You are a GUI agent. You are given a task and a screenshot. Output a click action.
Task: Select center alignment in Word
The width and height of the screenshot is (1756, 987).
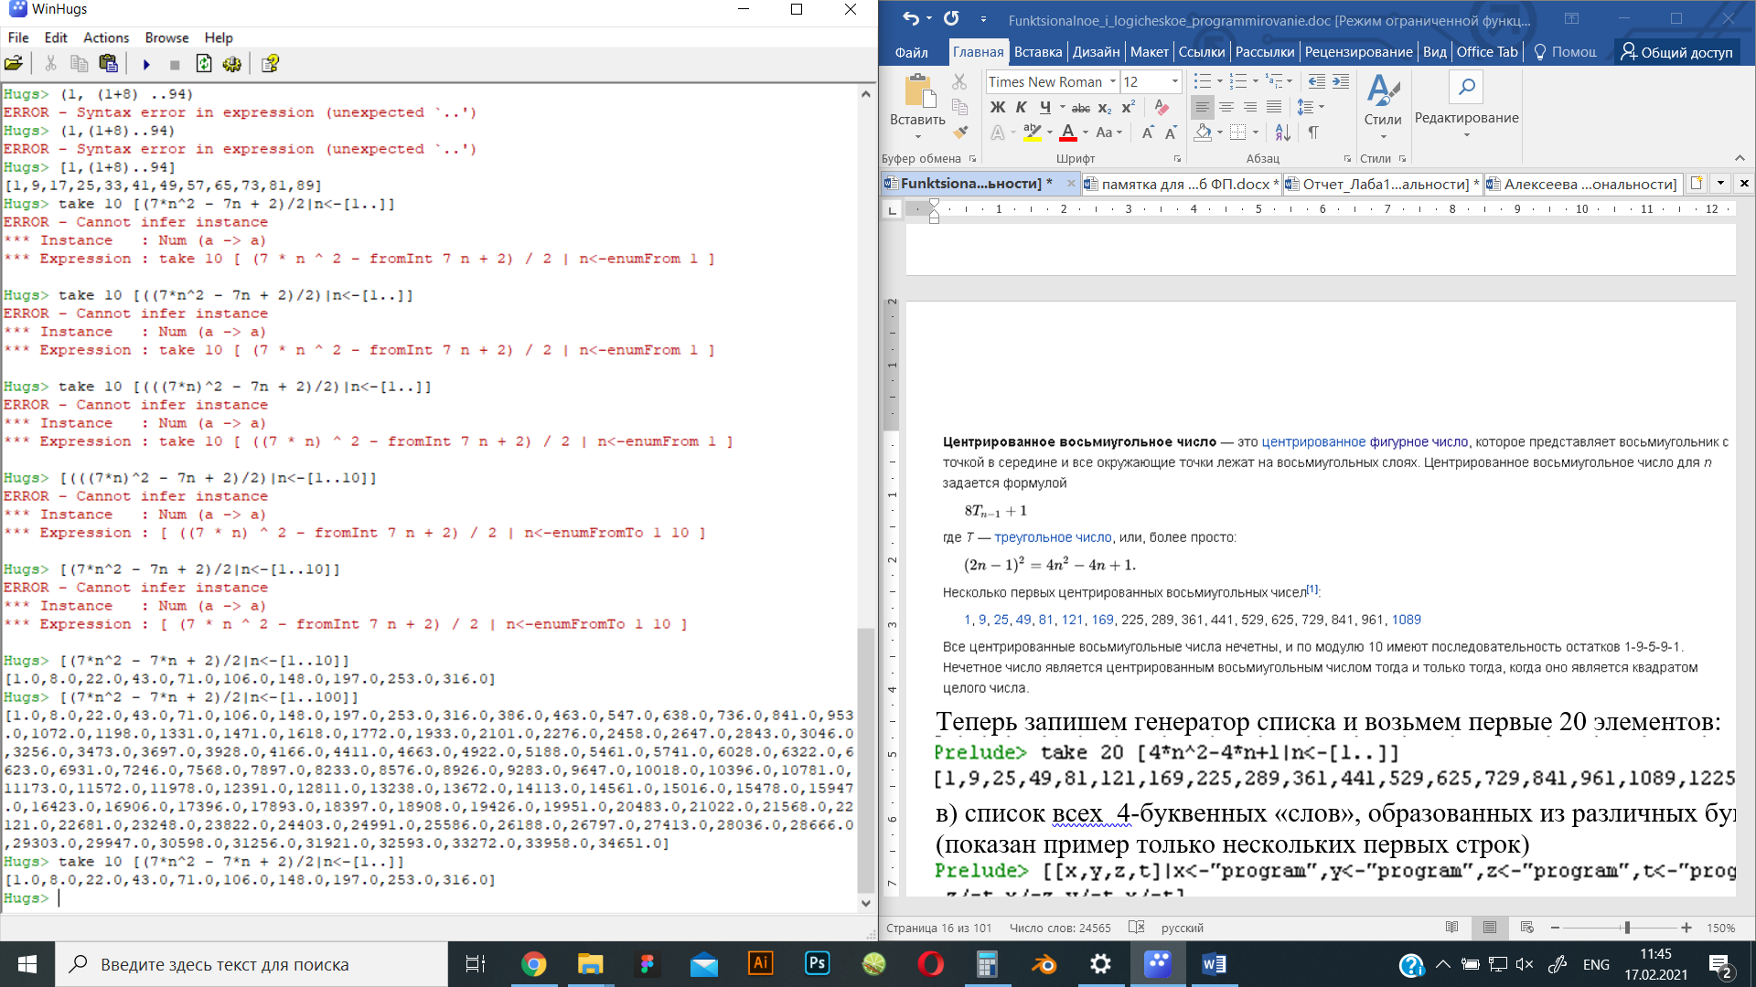coord(1226,108)
